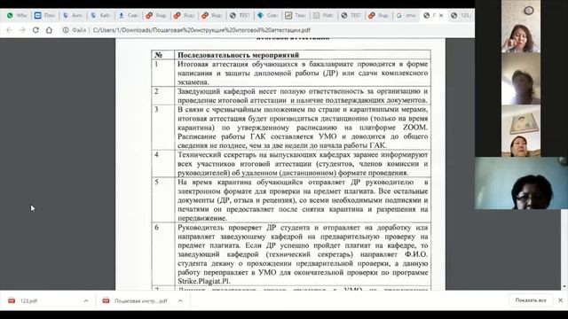568x319 pixels.
Task: Click the address bar with the PDF path
Action: (x=201, y=30)
